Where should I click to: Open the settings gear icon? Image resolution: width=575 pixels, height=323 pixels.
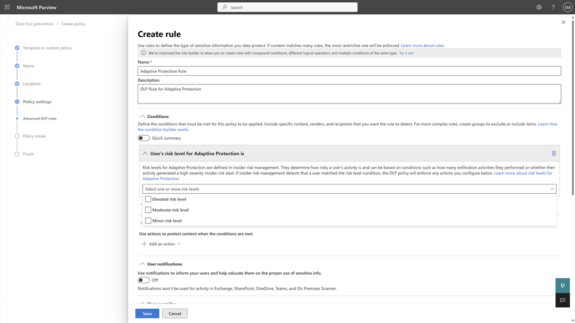pyautogui.click(x=539, y=7)
